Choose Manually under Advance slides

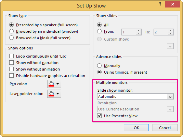(99, 66)
